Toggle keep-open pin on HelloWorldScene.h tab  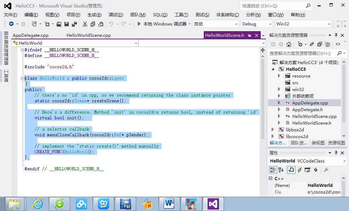(x=249, y=35)
